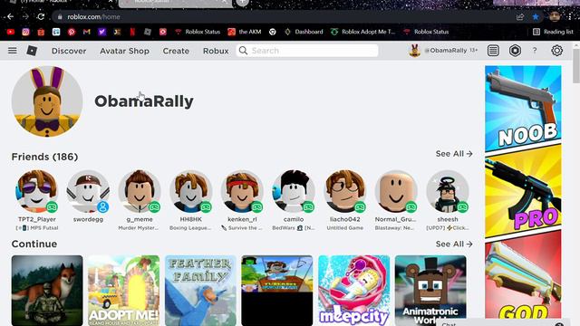This screenshot has height=326, width=580.
Task: Open the Animatronic World game
Action: tap(430, 291)
